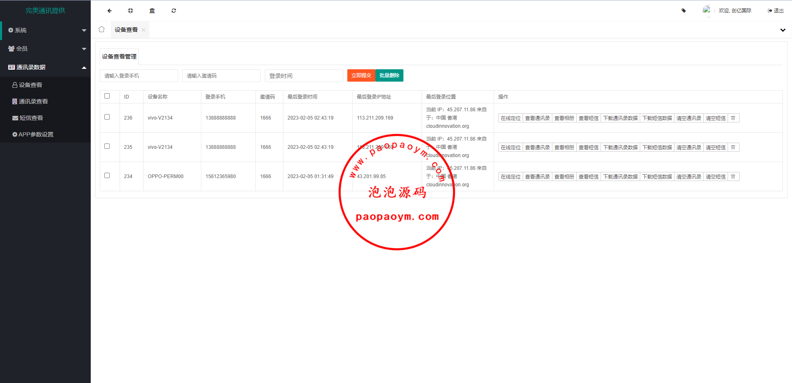Click the bank building icon in top toolbar
792x383 pixels.
152,11
